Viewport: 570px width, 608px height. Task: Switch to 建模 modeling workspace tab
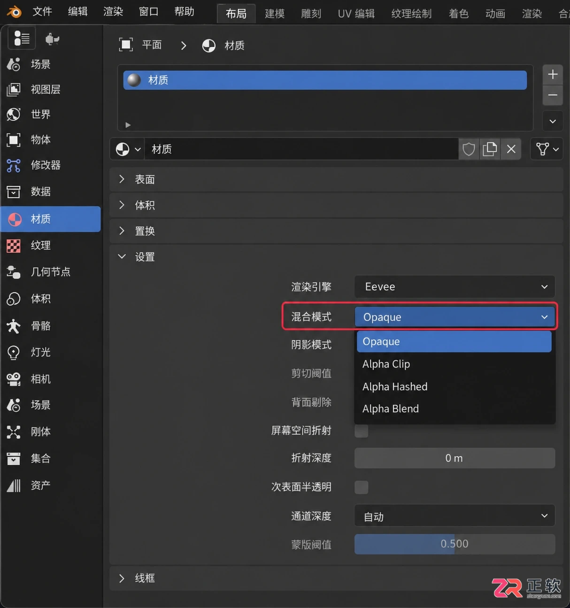point(275,14)
